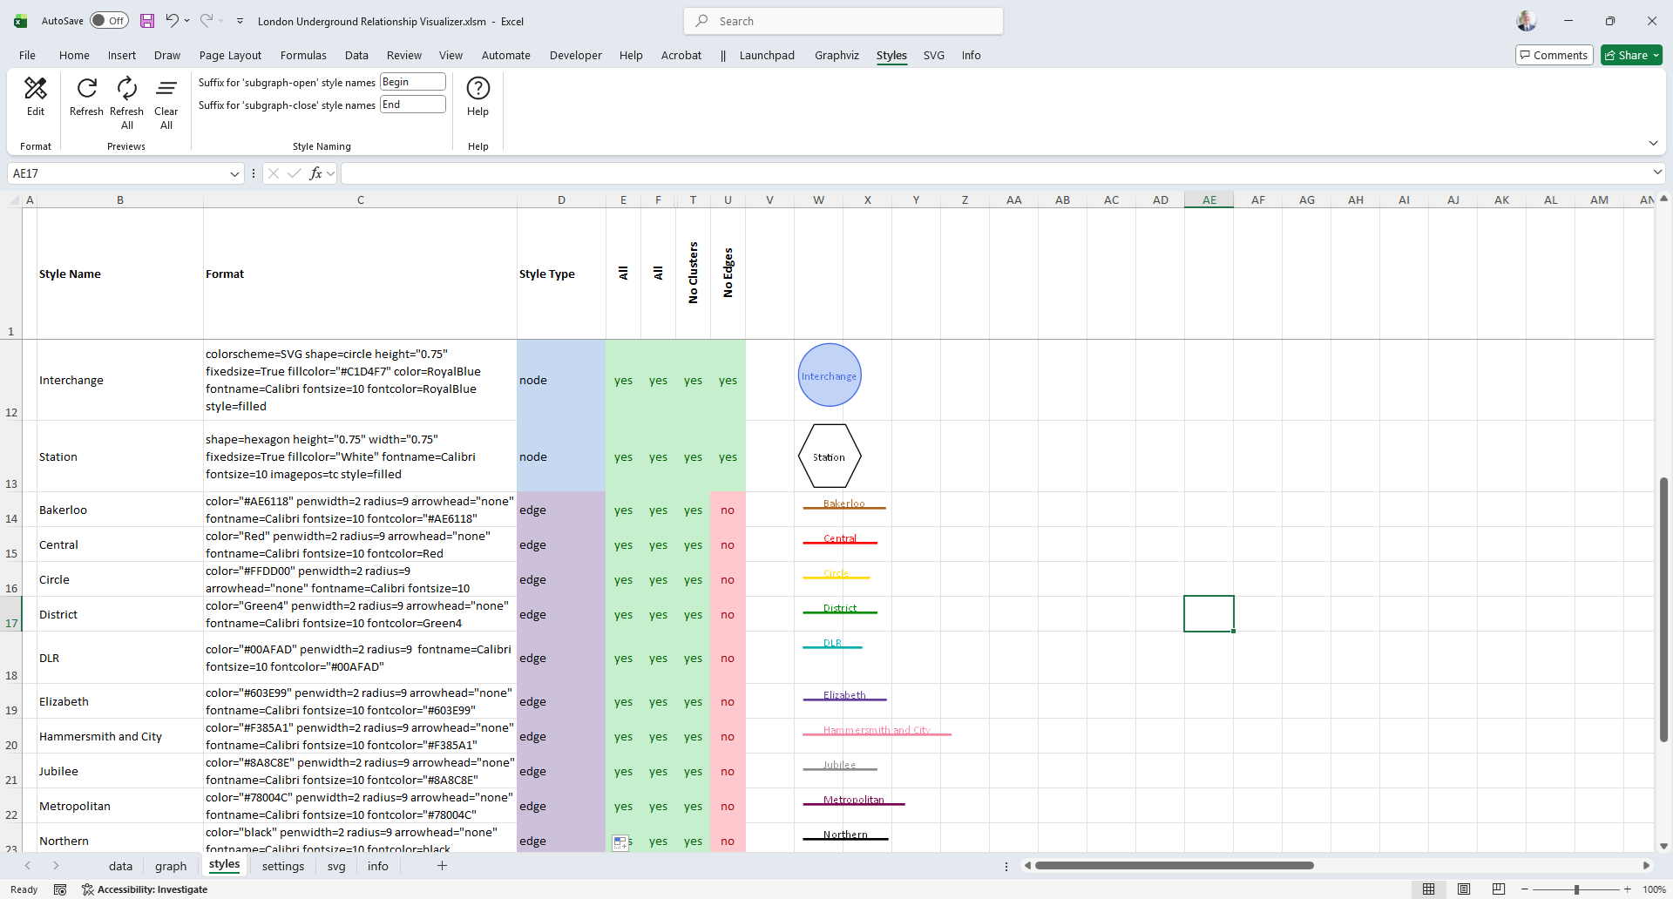
Task: Switch to Page Break Preview view
Action: tap(1498, 889)
